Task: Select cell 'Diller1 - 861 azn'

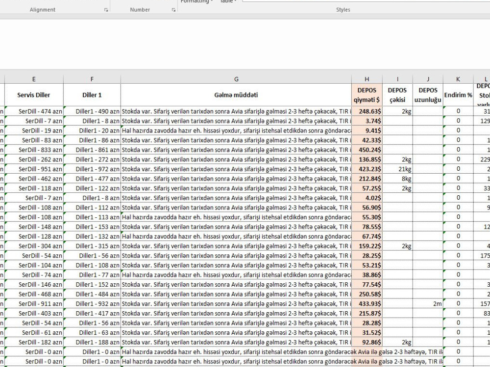Action: click(x=92, y=150)
